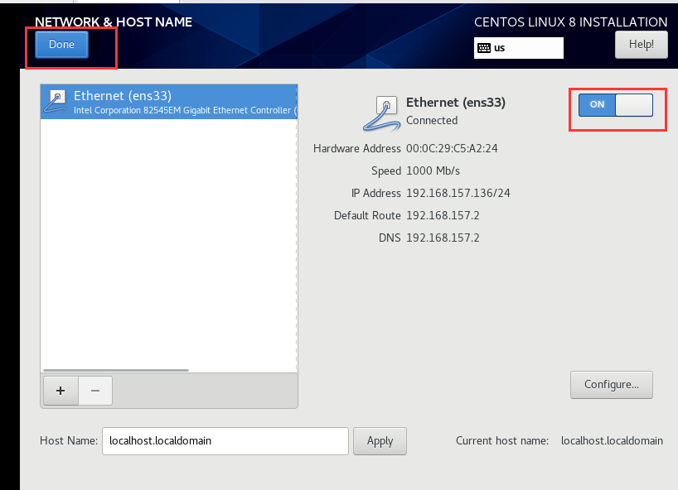This screenshot has width=678, height=490.
Task: Focus the Host Name input field
Action: (225, 441)
